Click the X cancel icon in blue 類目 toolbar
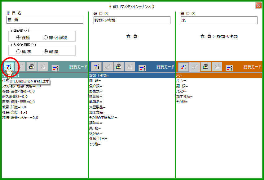 [x=130, y=67]
